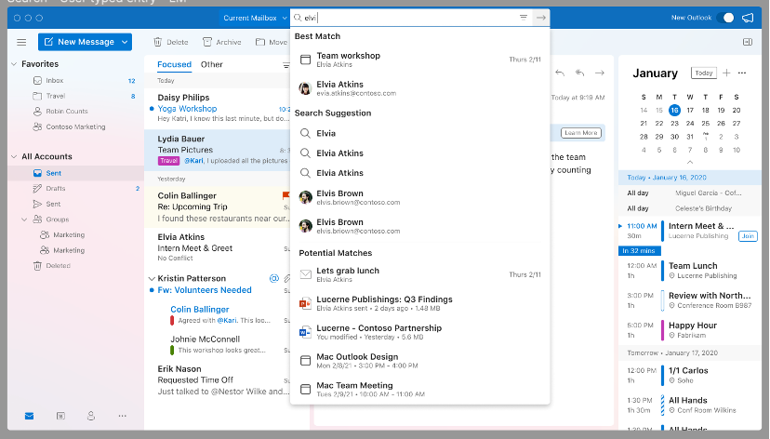Click the hamburger menu icon

21,42
